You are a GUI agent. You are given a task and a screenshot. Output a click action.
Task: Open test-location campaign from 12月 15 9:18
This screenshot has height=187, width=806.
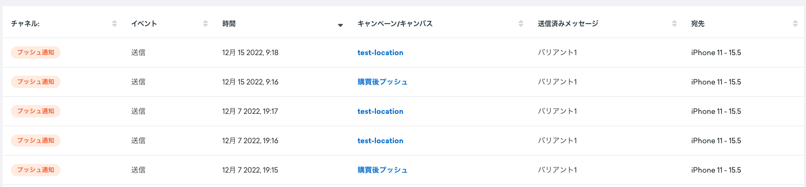pyautogui.click(x=381, y=53)
